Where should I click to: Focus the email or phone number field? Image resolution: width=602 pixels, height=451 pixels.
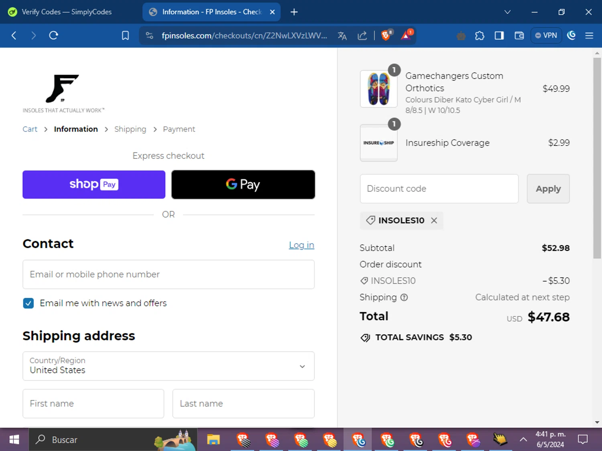coord(169,274)
